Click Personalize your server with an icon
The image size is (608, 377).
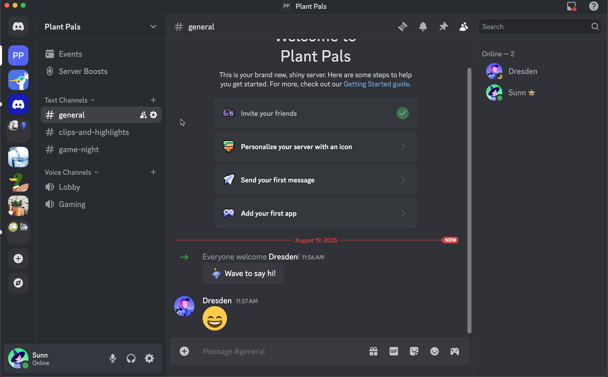316,147
